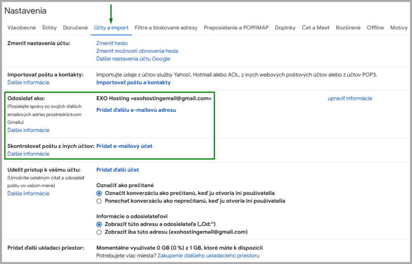Choose Zobraziť iba túto adresu radio option

(99, 232)
